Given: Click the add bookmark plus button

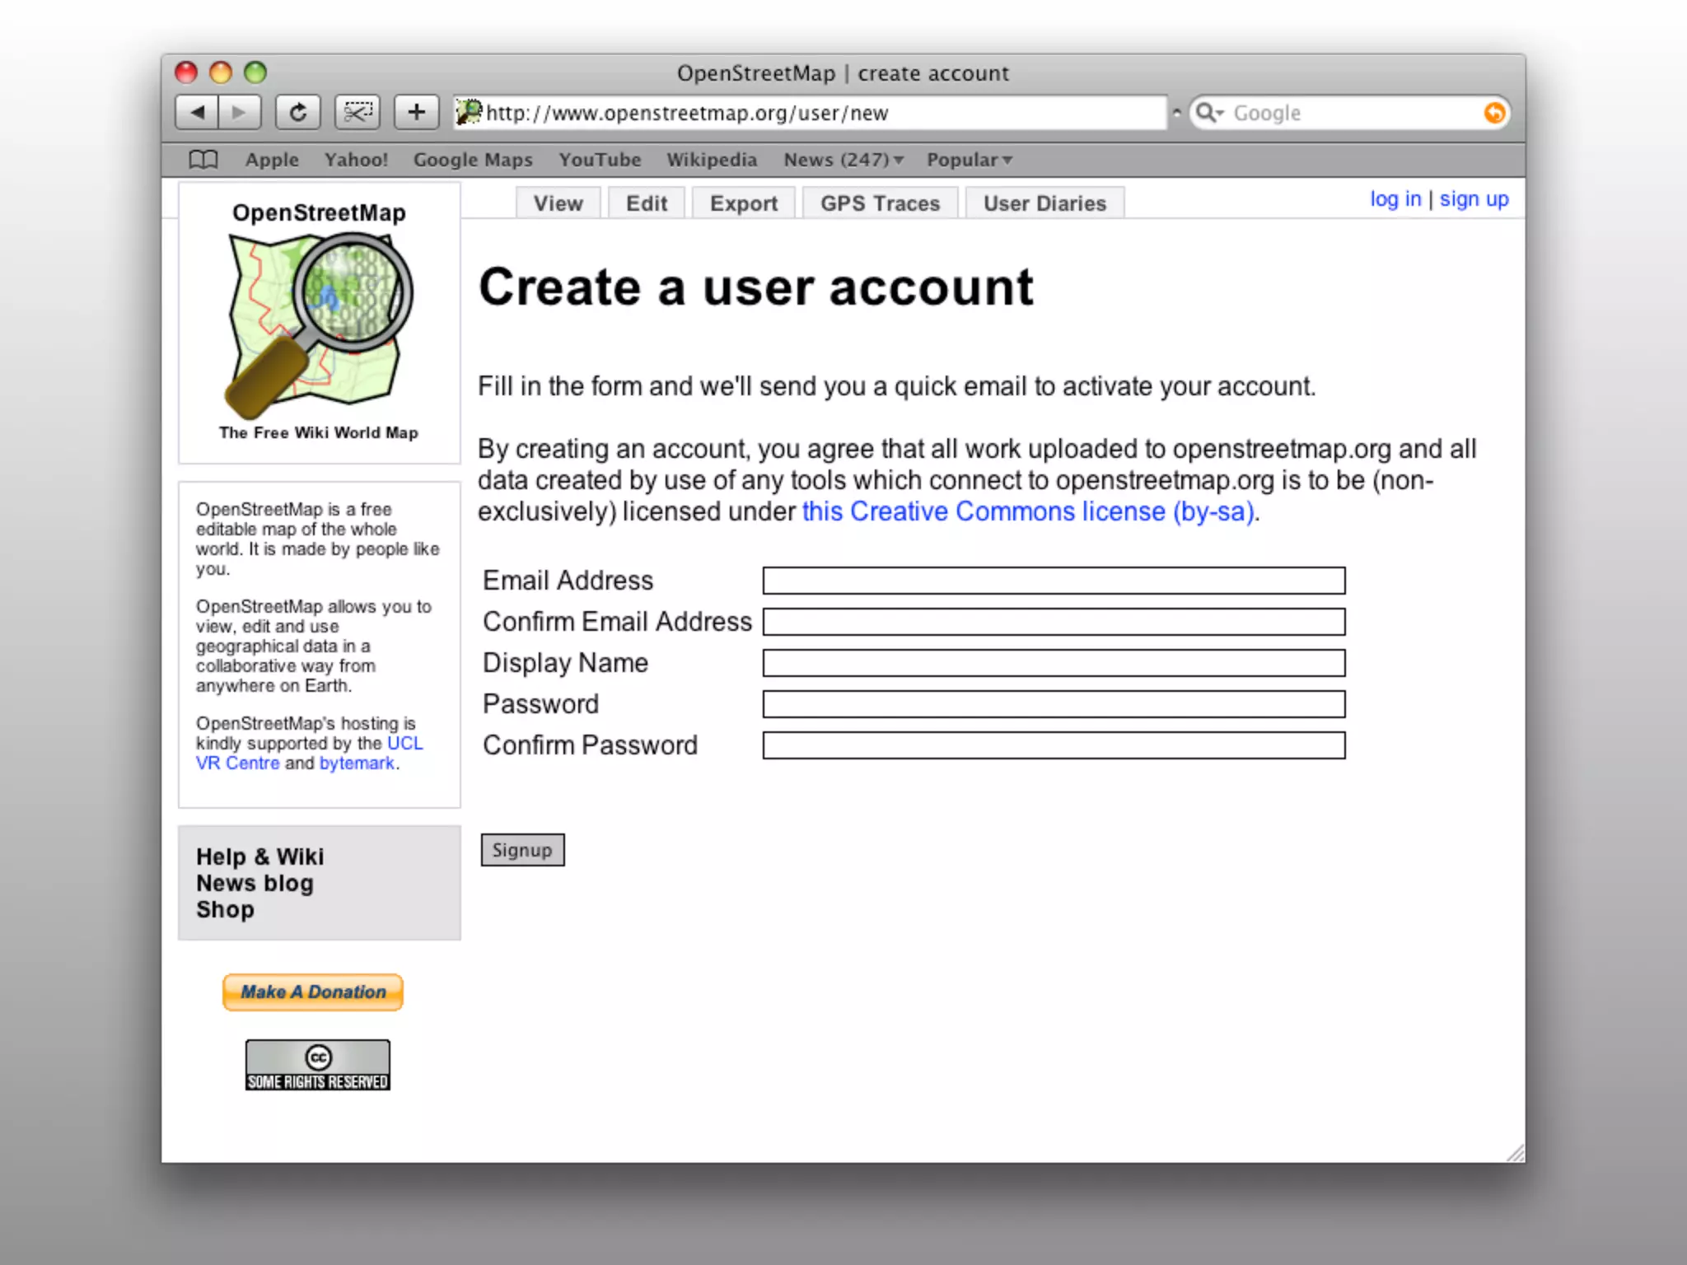Looking at the screenshot, I should [416, 112].
